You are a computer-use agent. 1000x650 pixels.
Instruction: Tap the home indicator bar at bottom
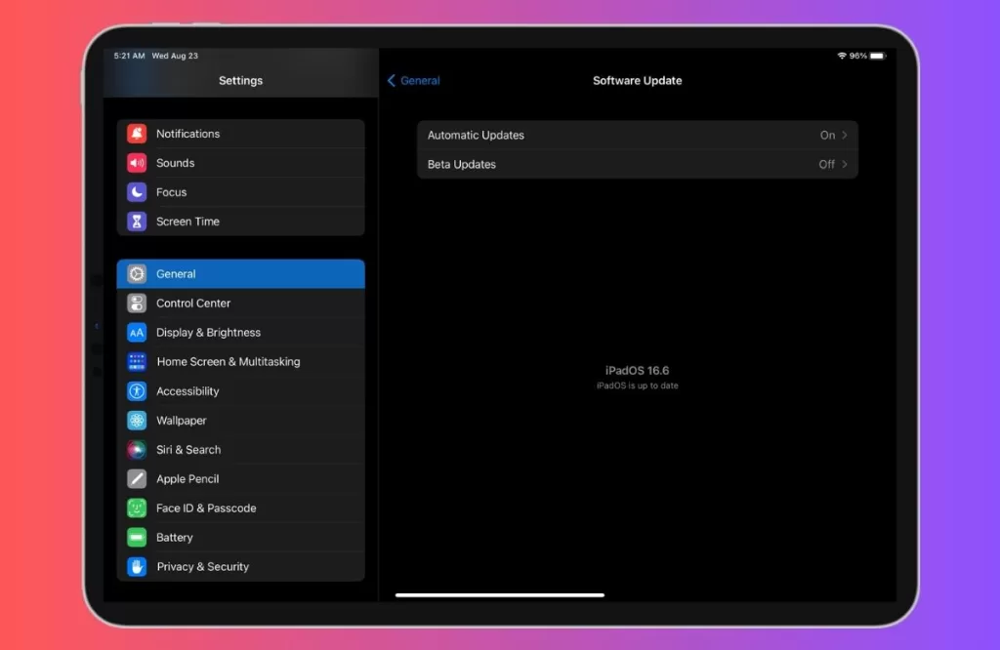(x=499, y=595)
